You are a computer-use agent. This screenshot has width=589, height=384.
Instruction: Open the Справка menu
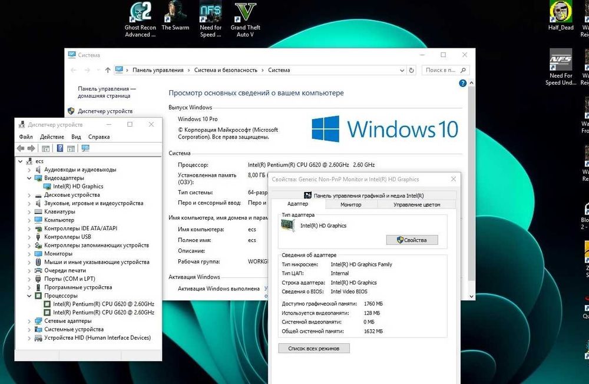tap(99, 137)
